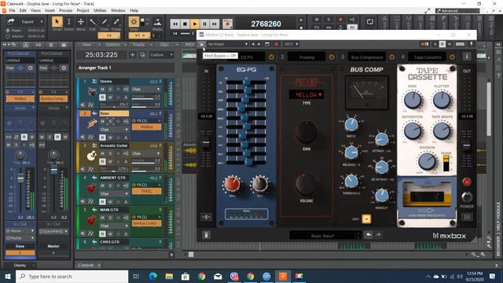
Task: Open the Insert menu
Action: (50, 10)
